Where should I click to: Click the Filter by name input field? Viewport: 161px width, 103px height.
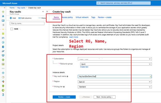point(27,23)
